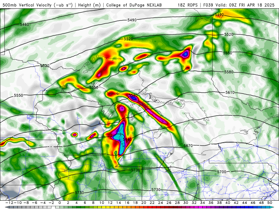Click the 26 value on the color scale
The image size is (279, 209).
click(169, 203)
